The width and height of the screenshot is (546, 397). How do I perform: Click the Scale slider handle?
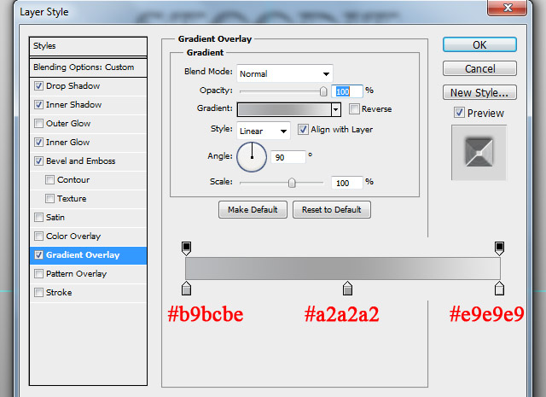point(292,183)
